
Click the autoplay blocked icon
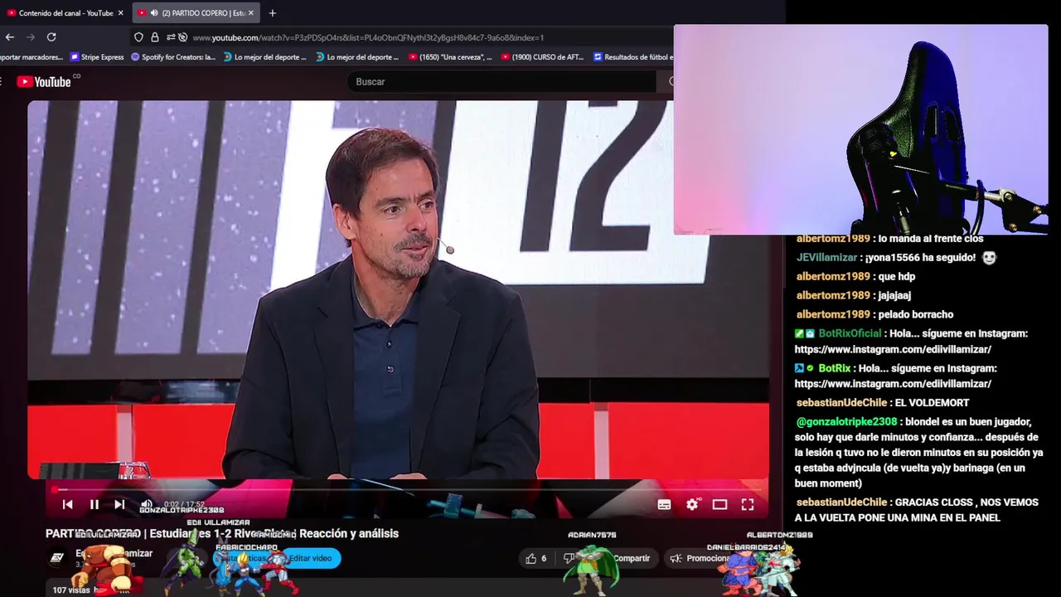click(x=182, y=37)
